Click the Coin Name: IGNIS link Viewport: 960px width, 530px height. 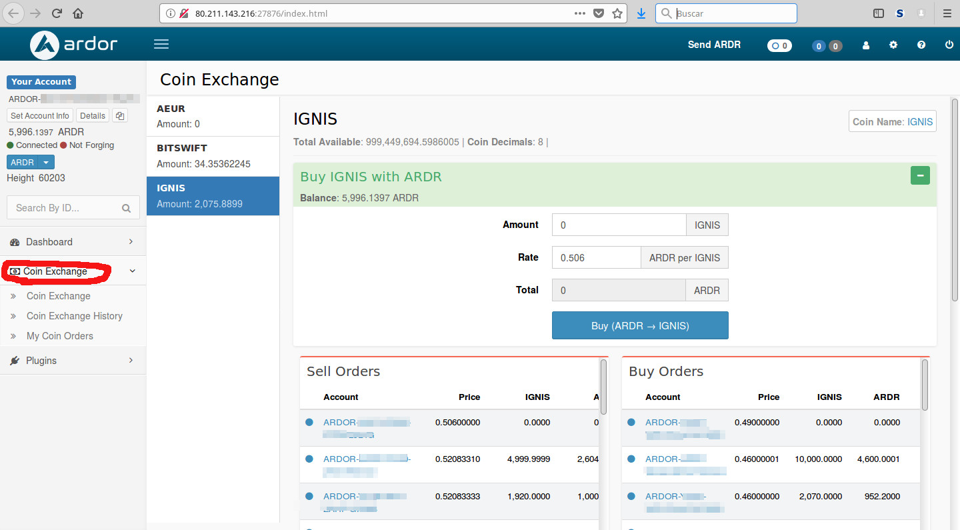pyautogui.click(x=920, y=121)
